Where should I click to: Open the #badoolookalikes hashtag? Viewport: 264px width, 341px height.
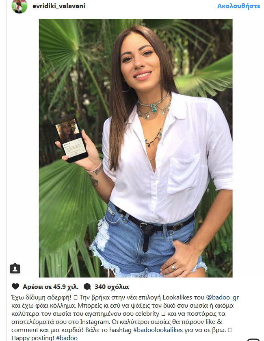tap(158, 330)
